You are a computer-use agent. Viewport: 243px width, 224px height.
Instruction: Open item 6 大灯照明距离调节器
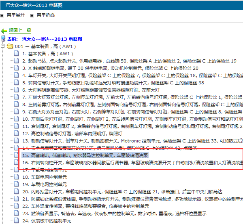(x=91, y=90)
